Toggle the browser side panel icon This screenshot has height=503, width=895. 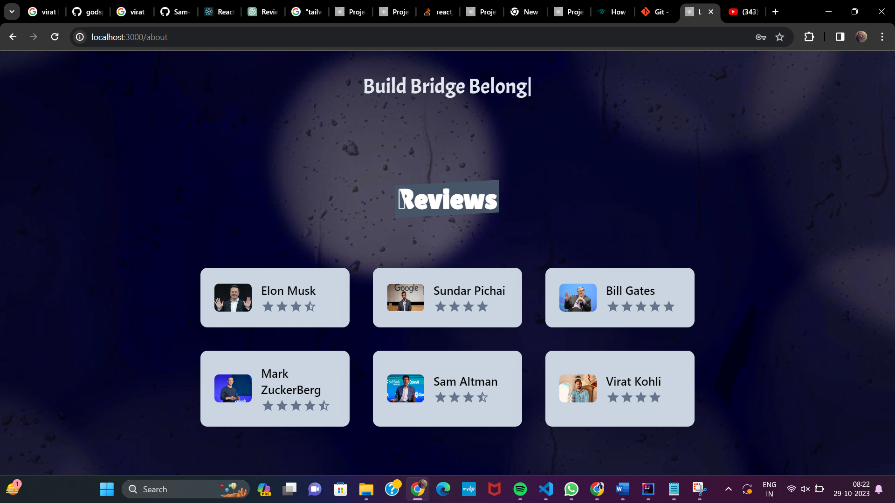point(840,37)
